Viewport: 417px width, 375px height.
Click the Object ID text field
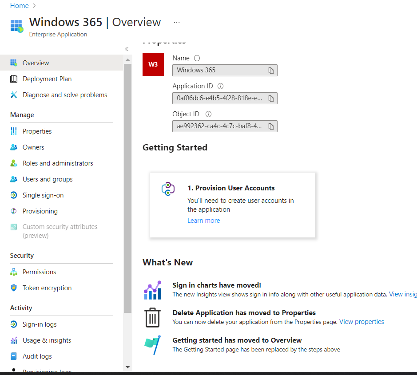[x=225, y=126]
